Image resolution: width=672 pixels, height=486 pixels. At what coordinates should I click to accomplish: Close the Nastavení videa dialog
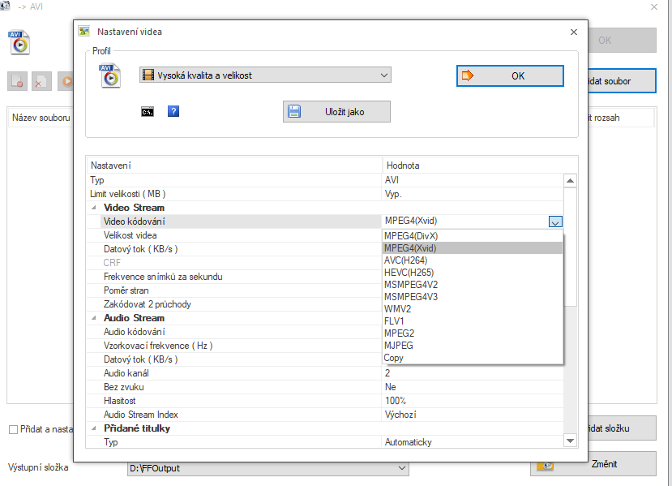[574, 32]
